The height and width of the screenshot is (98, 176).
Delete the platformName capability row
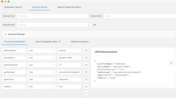tap(86, 51)
